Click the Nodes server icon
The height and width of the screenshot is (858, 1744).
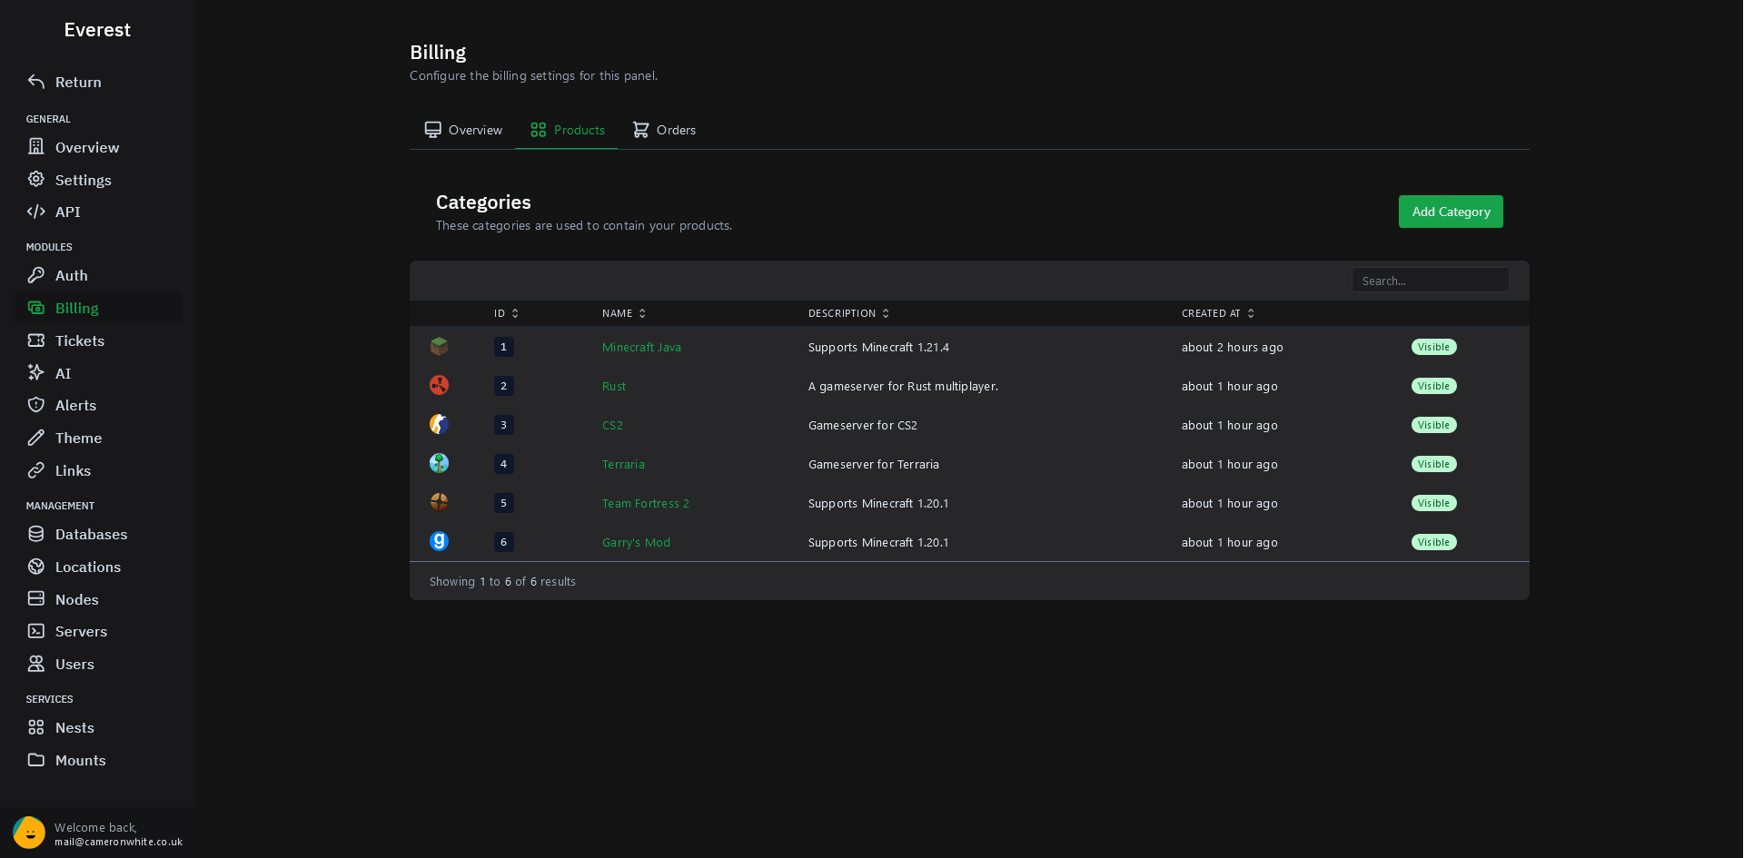(36, 598)
